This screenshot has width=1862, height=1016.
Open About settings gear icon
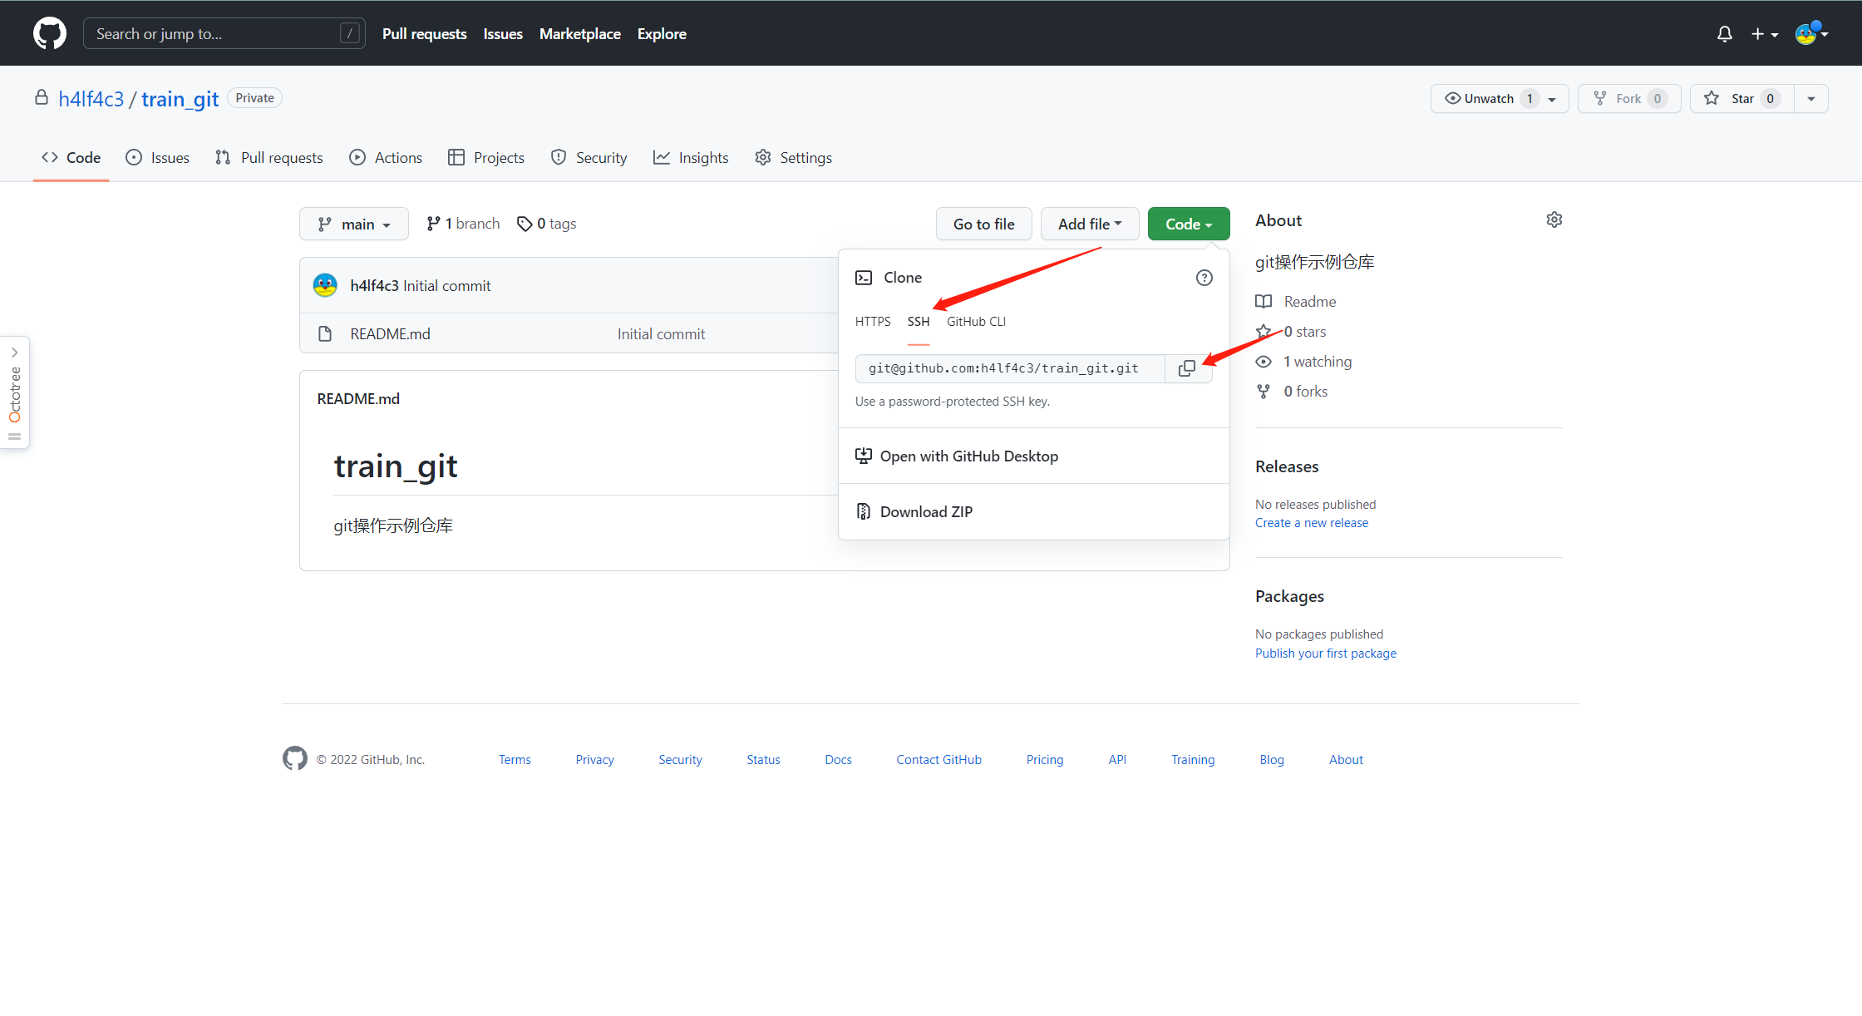pos(1554,219)
